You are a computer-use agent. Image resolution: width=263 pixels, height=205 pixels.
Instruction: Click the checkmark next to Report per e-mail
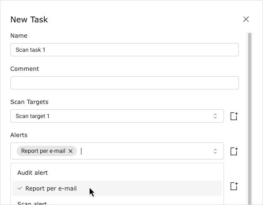20,188
